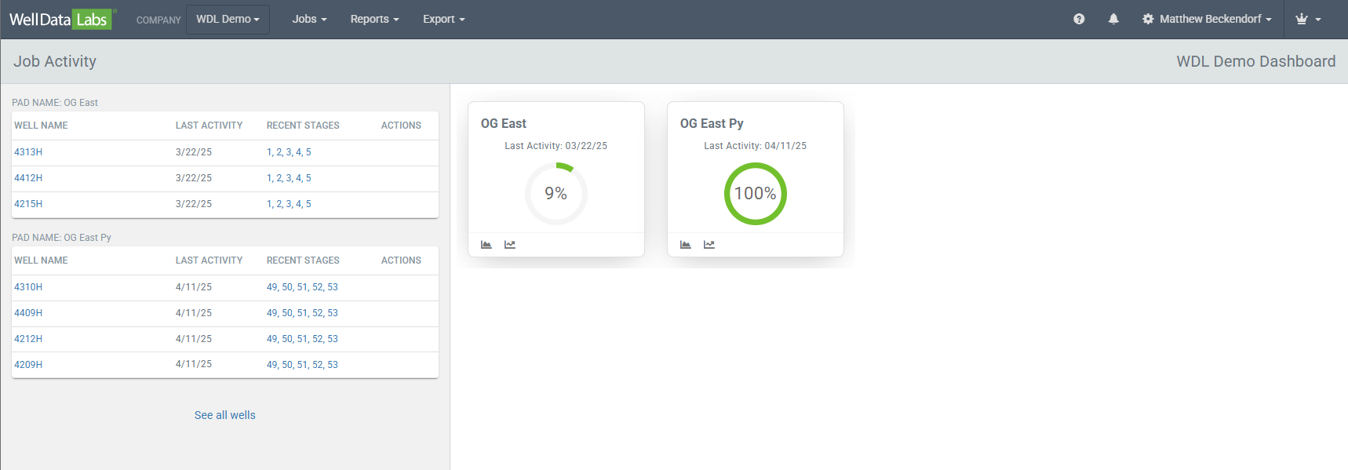Click the OG East card title

(504, 123)
